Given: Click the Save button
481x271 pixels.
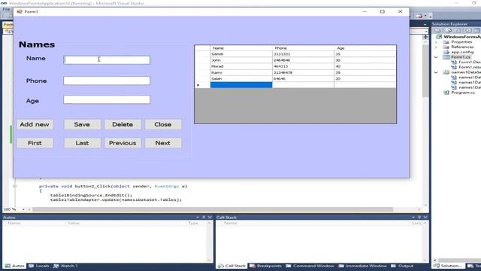Looking at the screenshot, I should 82,124.
